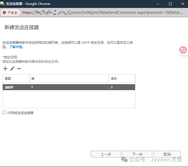Open the pink floating translate icon

pyautogui.click(x=183, y=50)
